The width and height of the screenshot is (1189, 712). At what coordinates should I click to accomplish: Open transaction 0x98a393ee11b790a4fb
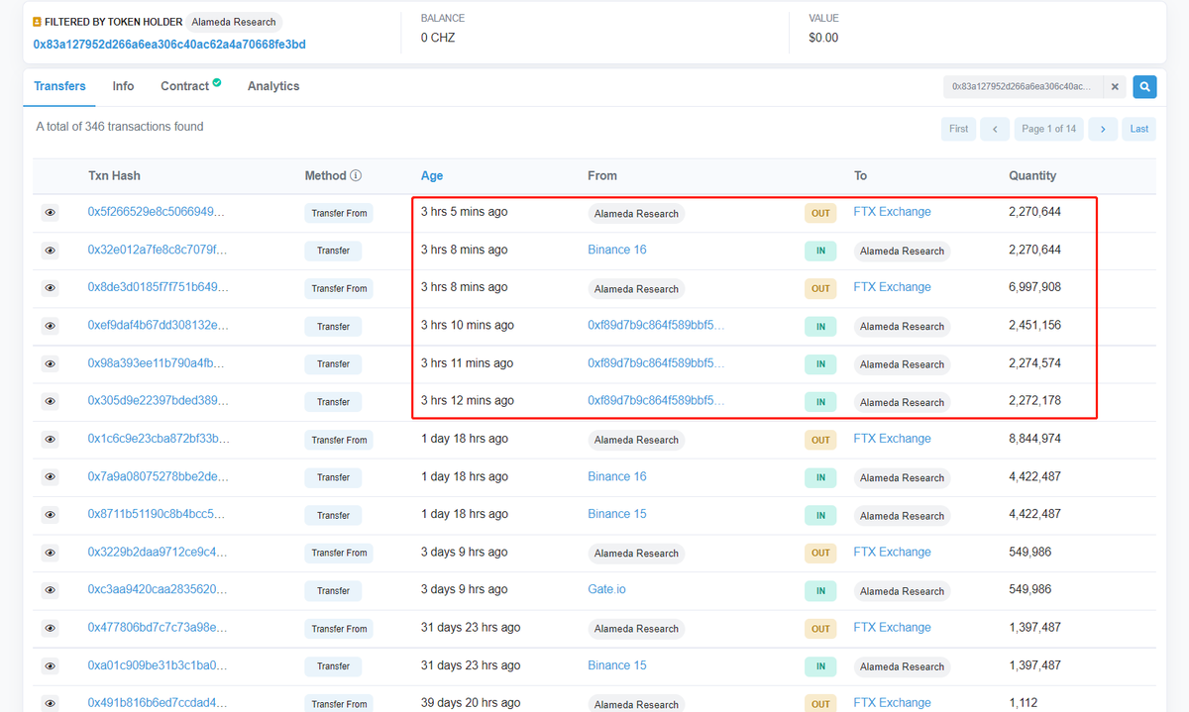coord(157,363)
